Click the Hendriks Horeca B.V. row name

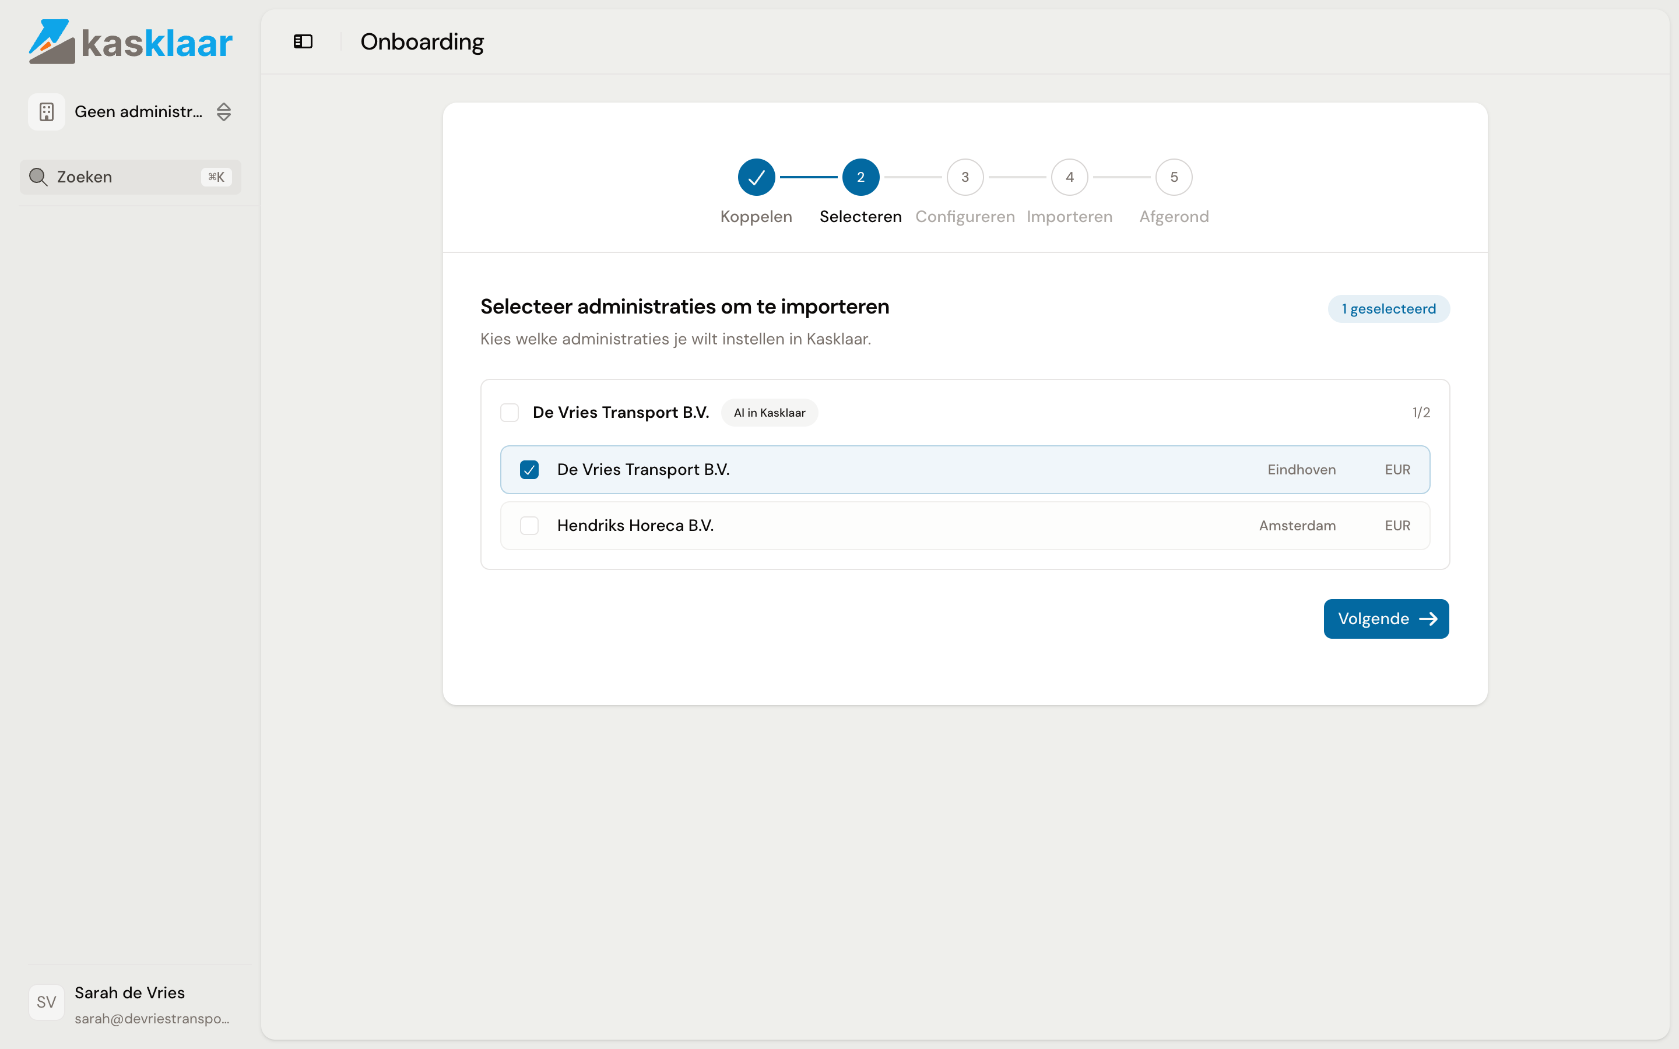(x=635, y=526)
